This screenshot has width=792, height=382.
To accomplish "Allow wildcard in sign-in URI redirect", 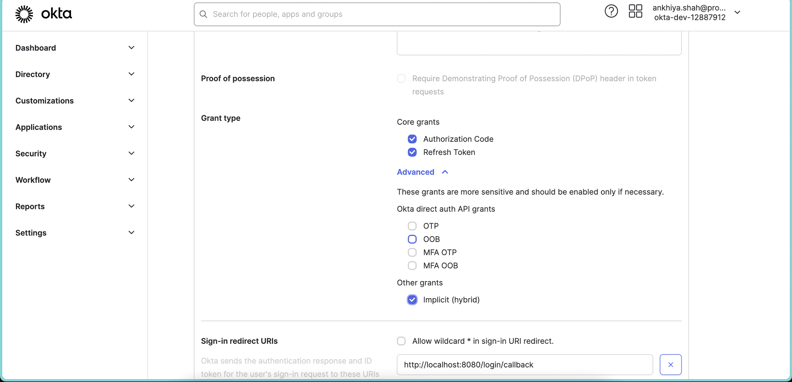I will (401, 341).
